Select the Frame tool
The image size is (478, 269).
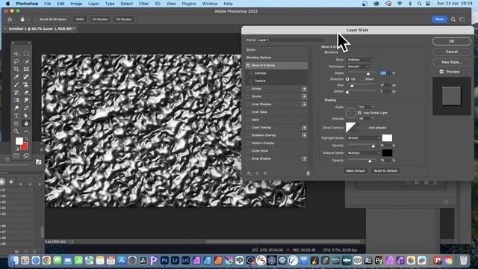[26, 69]
